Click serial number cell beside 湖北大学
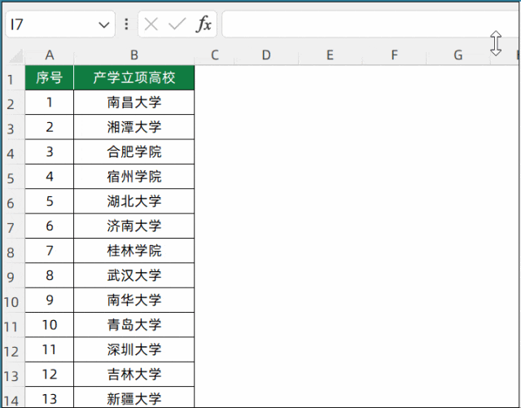Screen dimensions: 521x408 [50, 201]
